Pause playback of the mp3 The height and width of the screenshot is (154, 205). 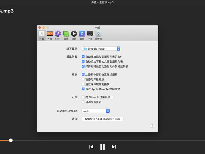(102, 147)
